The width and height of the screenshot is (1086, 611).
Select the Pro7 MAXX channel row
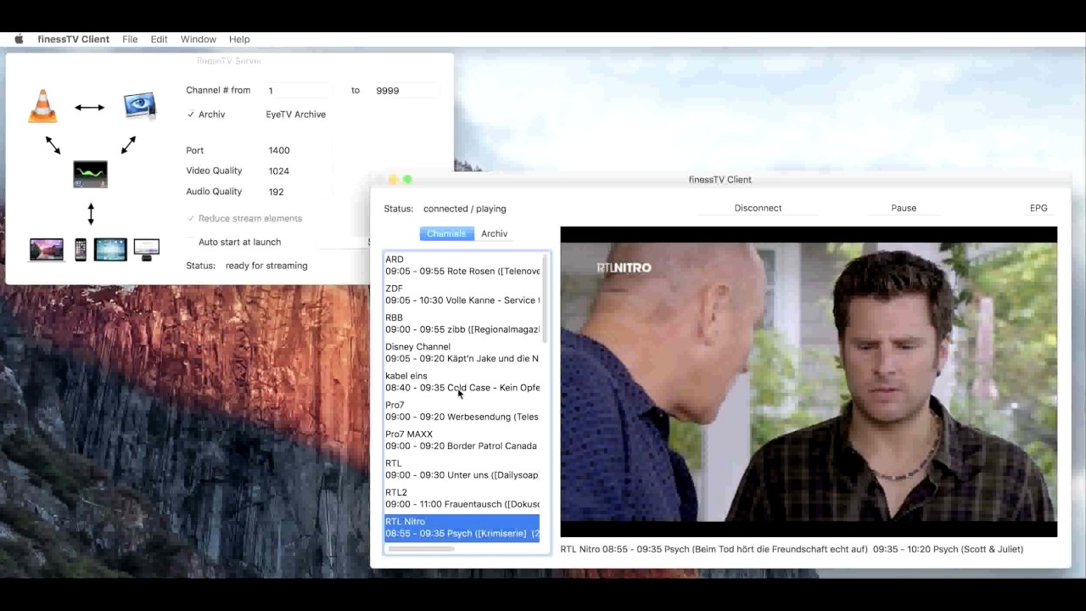462,440
